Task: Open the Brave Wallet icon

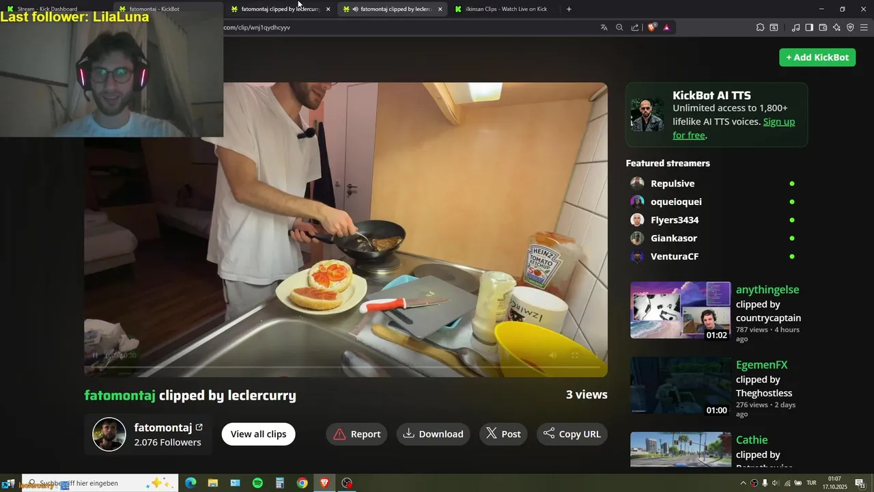Action: 823,27
